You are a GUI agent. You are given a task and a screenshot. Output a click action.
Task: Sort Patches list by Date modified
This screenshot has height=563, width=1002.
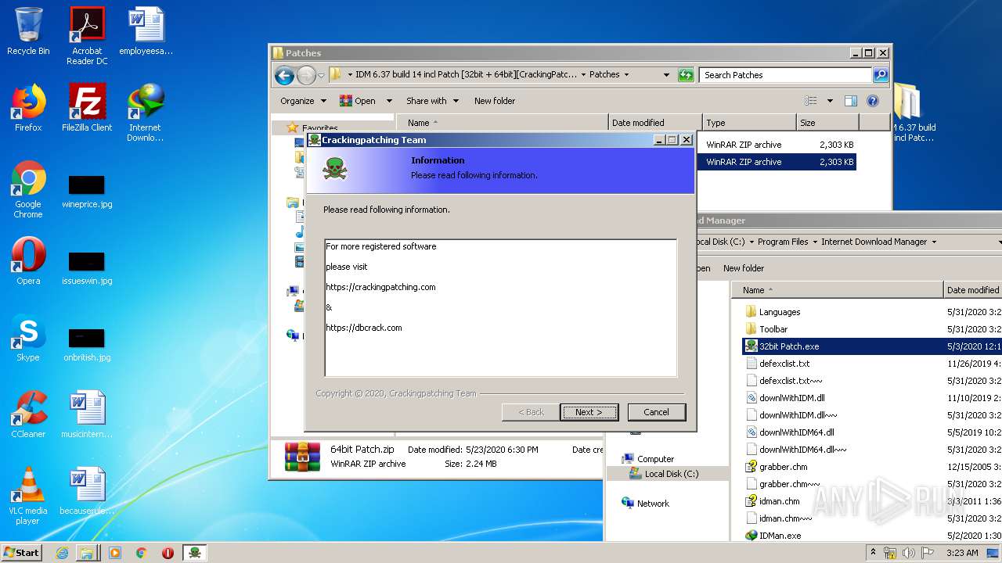[x=655, y=123]
